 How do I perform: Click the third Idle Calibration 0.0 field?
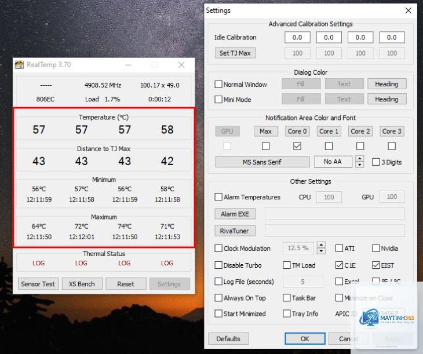(x=360, y=37)
